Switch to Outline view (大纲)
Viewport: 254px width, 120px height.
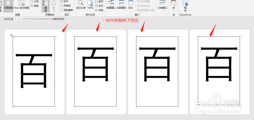[x=34, y=2]
